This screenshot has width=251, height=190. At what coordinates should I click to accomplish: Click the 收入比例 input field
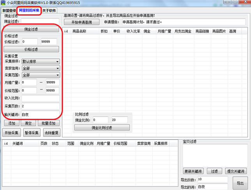pyautogui.click(x=41, y=98)
